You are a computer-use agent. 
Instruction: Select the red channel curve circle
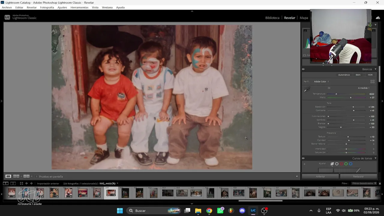[341, 164]
